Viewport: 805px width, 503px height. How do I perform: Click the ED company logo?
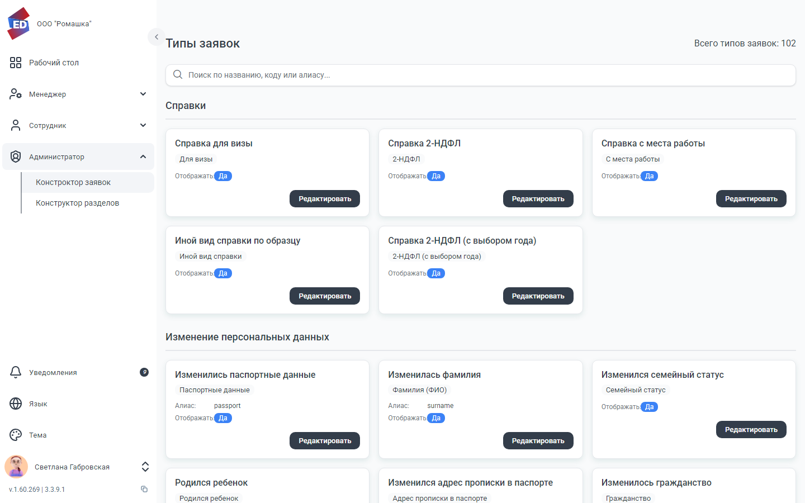[19, 23]
